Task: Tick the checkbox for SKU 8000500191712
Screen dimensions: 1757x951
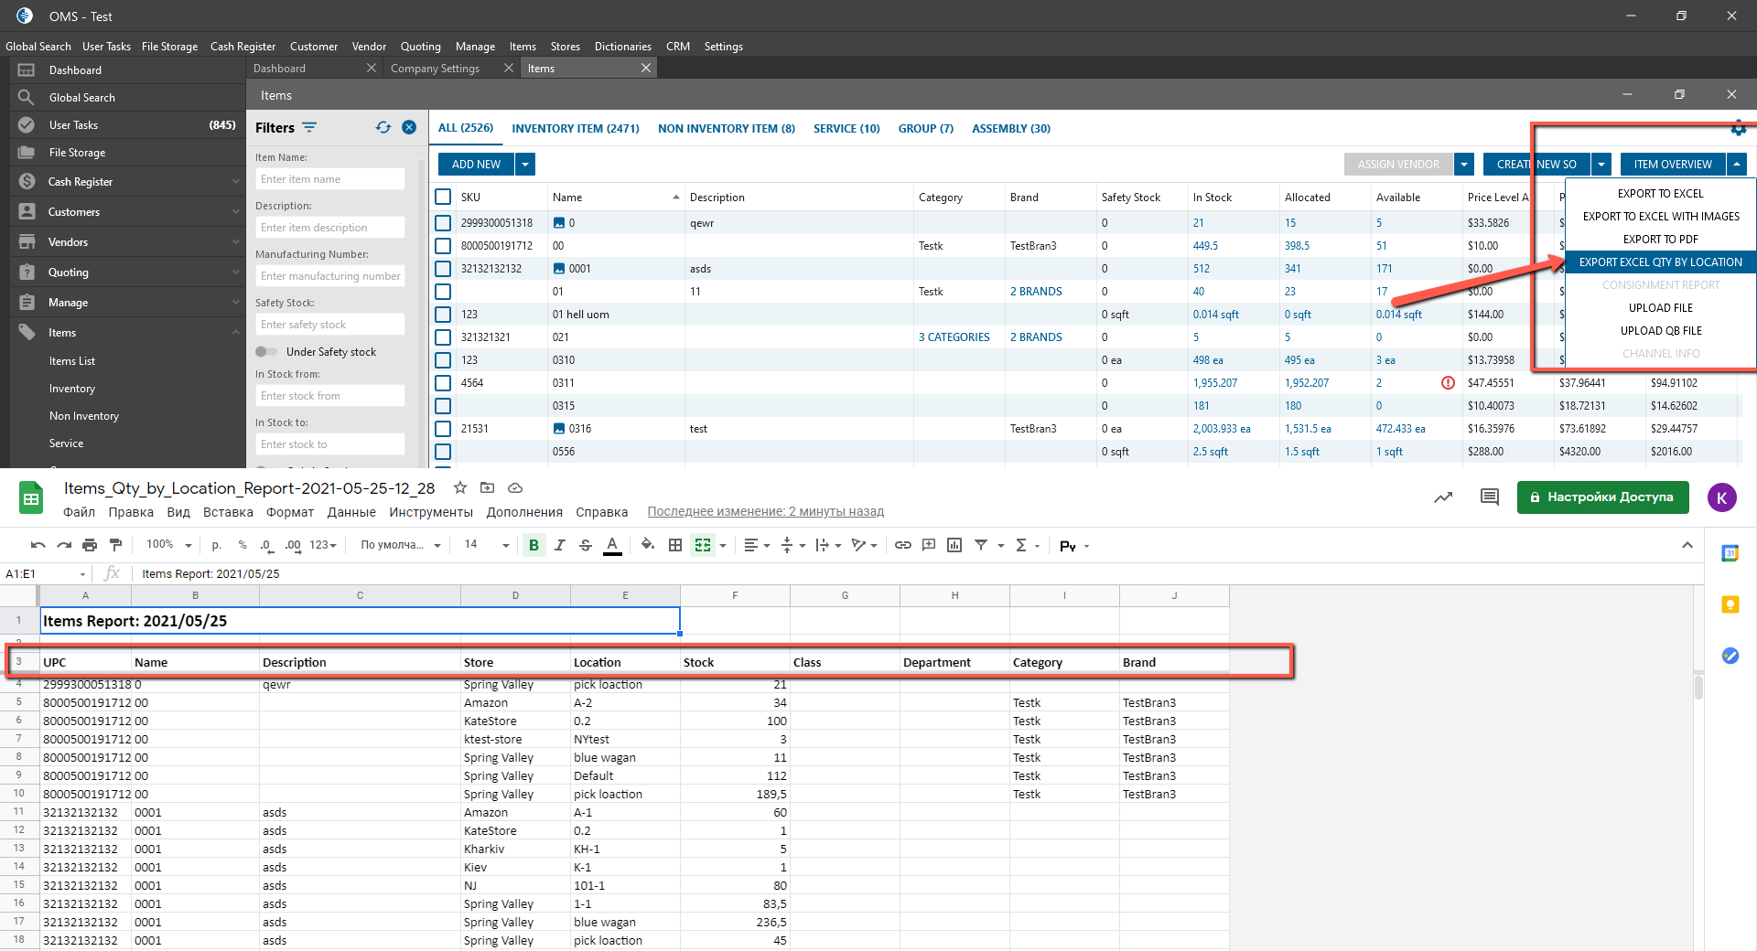Action: [x=443, y=246]
